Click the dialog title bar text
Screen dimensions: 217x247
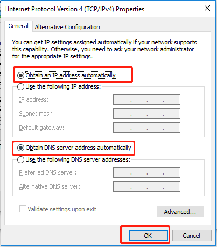point(76,9)
